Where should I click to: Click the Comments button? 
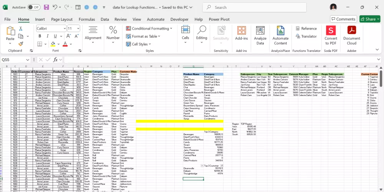[343, 19]
